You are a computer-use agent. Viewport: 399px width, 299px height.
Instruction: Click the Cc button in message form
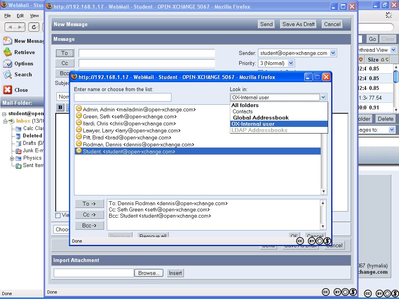coord(65,63)
